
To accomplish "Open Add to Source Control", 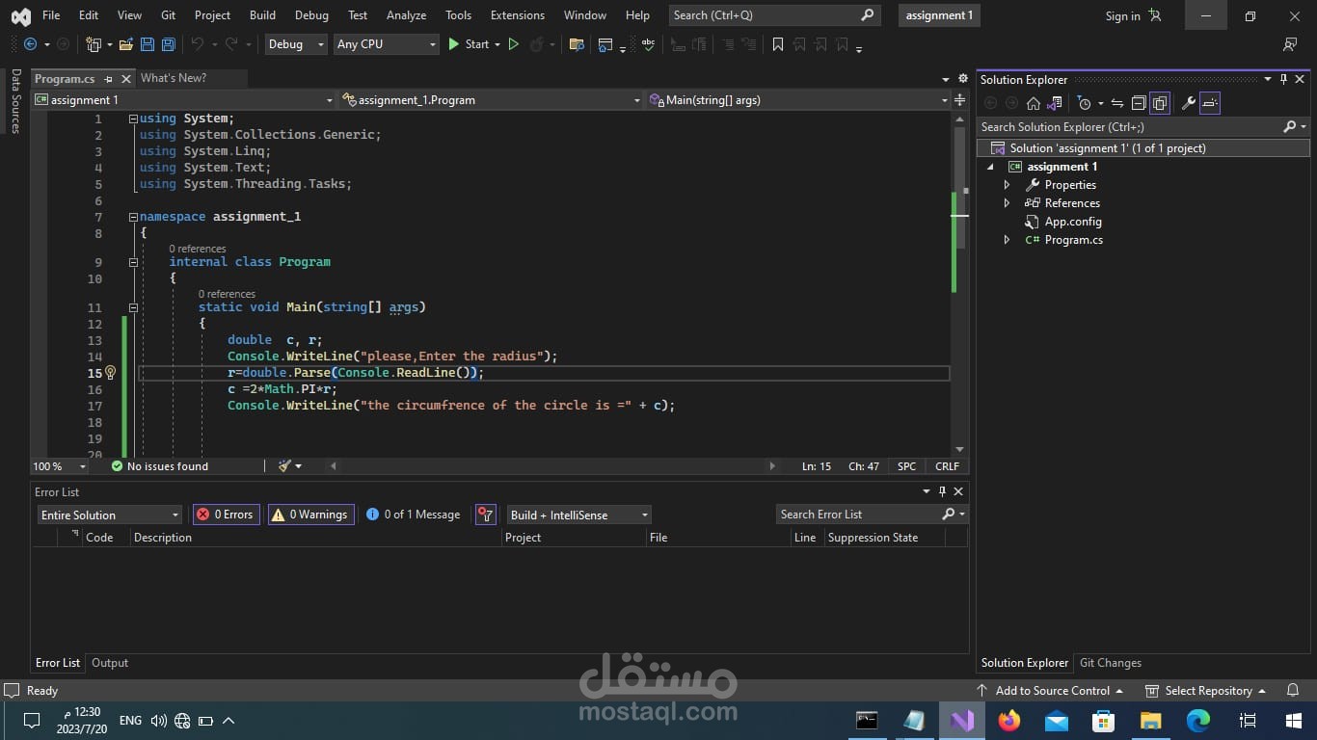I will coord(1050,690).
